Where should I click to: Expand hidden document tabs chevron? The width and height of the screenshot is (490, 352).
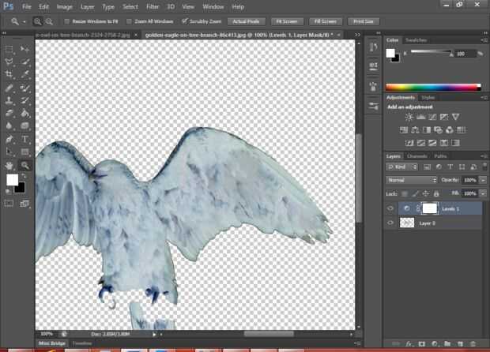pos(357,35)
